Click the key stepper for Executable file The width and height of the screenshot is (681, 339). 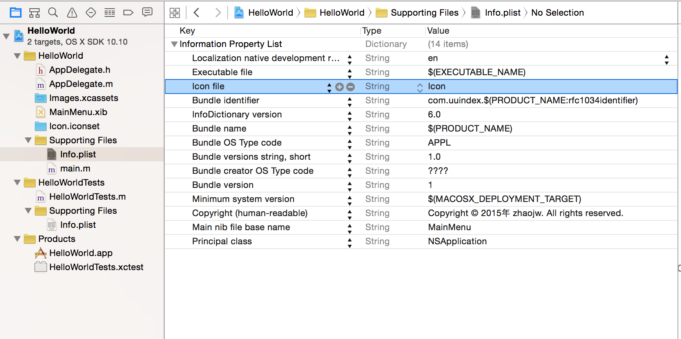[350, 73]
